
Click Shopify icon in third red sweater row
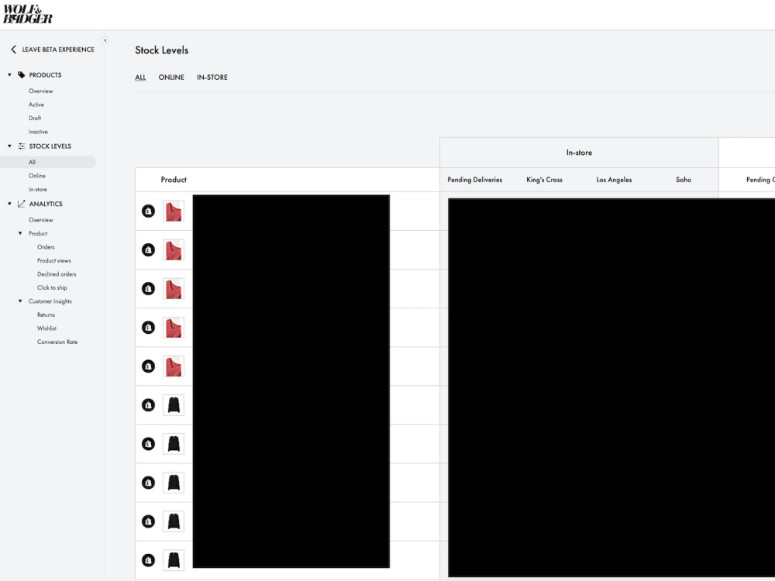148,288
